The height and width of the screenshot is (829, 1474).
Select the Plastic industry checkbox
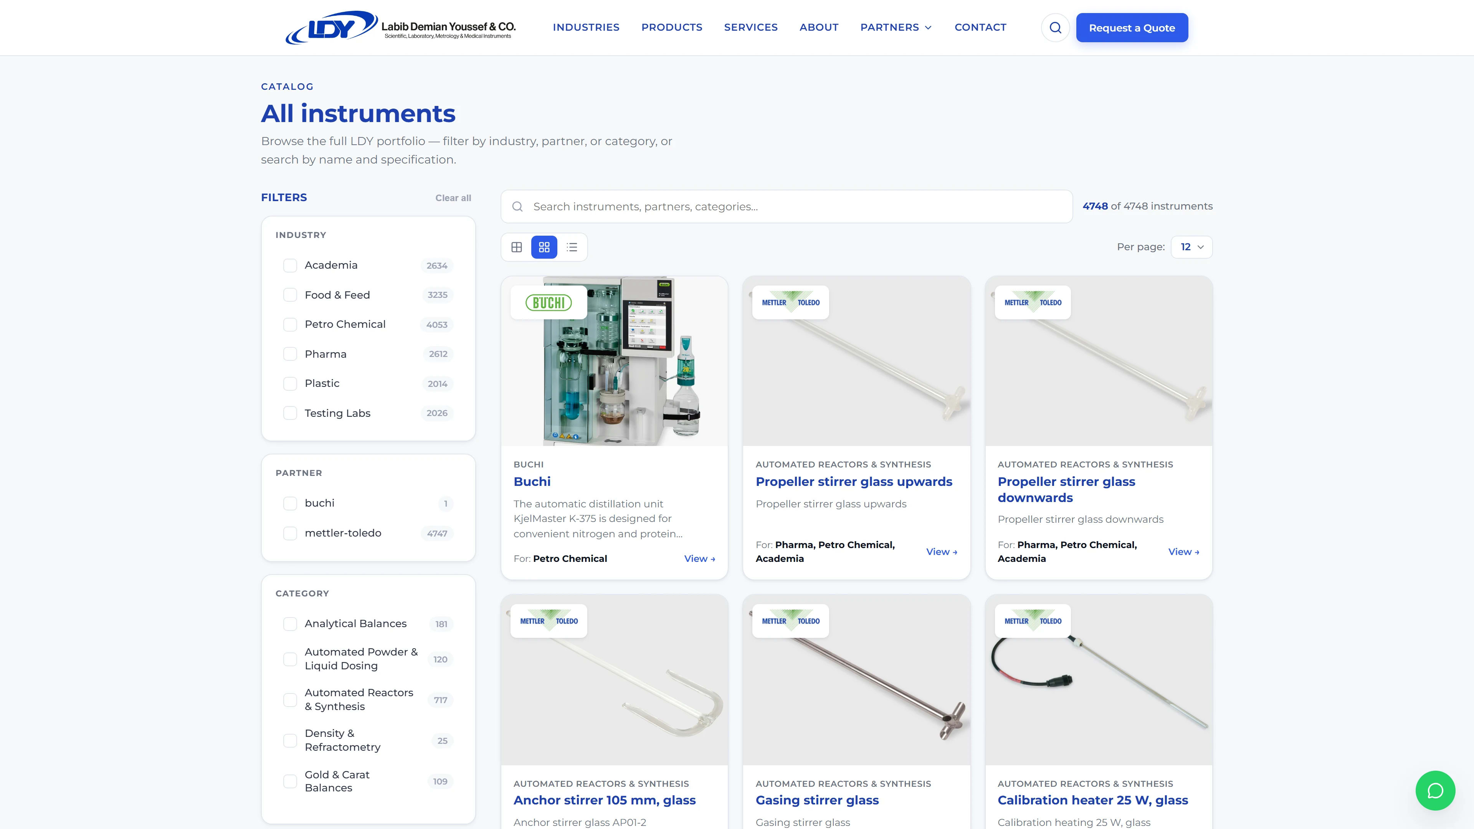(x=290, y=383)
